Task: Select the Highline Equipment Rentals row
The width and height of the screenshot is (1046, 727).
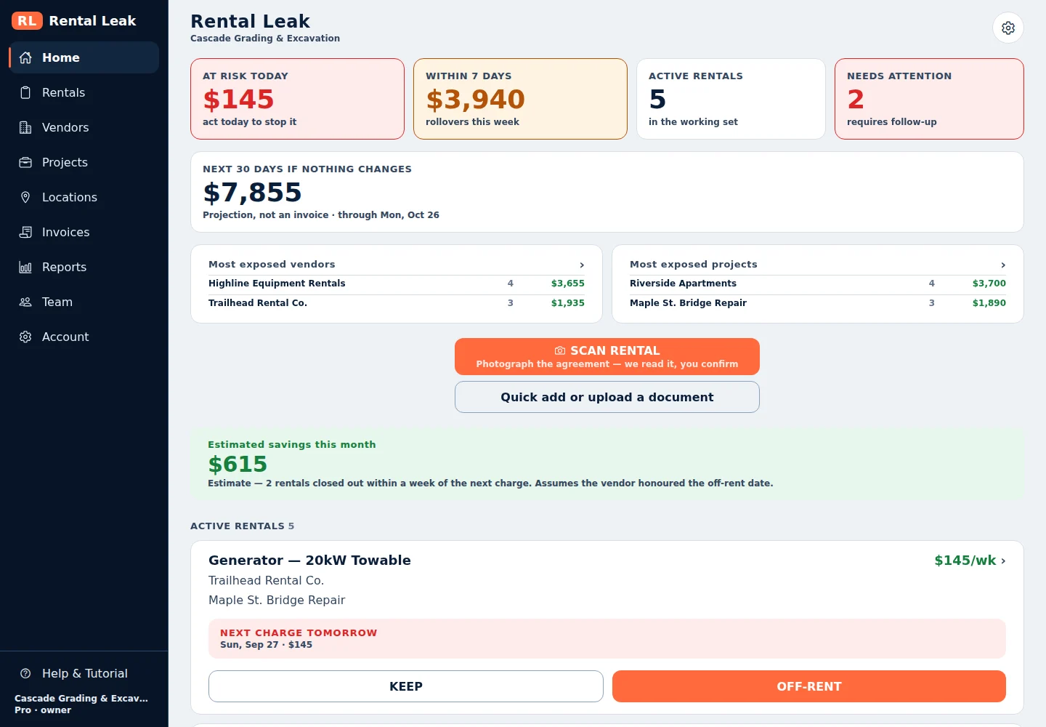Action: tap(397, 284)
